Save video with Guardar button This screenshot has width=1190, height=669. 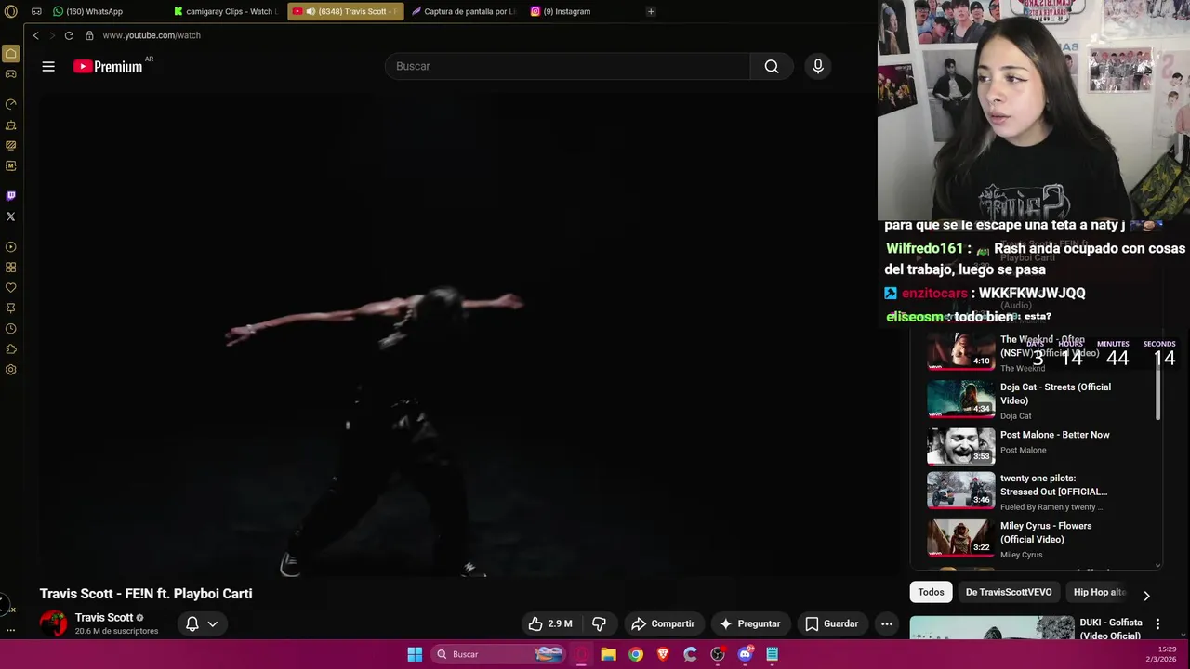pyautogui.click(x=831, y=623)
